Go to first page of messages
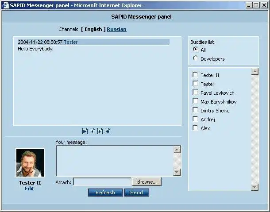The width and height of the screenshot is (270, 212). point(85,131)
